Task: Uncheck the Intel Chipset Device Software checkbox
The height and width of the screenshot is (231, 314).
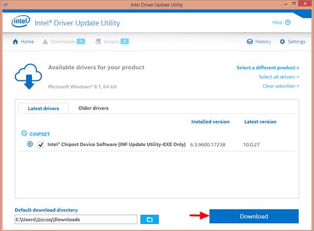Action: tap(40, 145)
